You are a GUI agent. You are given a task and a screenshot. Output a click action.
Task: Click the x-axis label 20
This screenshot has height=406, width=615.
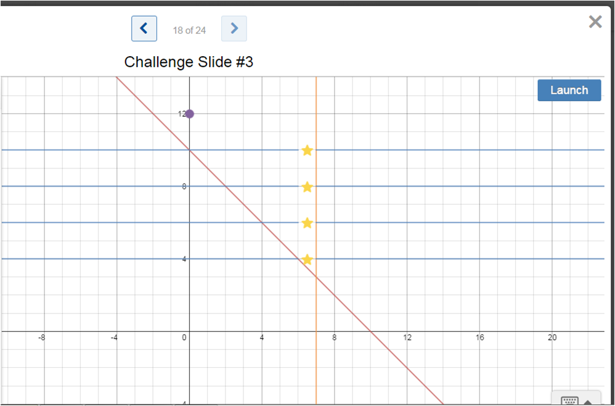tap(552, 338)
